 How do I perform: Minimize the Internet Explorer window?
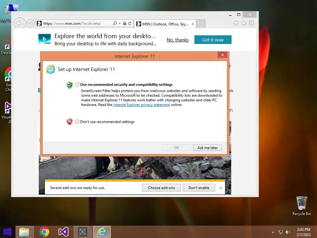tap(230, 15)
